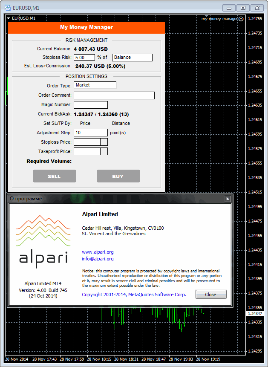Click the chart window icon in the title bar
This screenshot has width=268, height=367.
click(x=8, y=8)
